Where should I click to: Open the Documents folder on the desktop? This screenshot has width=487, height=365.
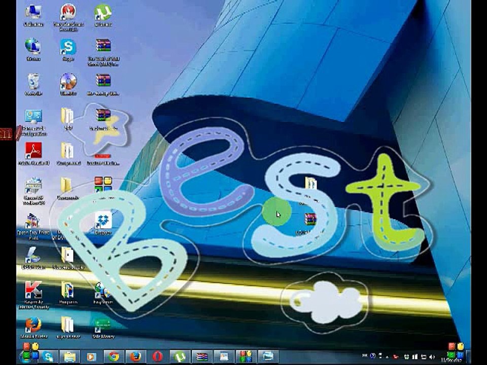click(x=67, y=188)
